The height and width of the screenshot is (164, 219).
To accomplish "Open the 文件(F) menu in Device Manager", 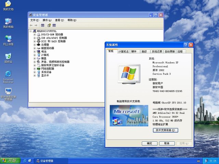I will (35, 20).
